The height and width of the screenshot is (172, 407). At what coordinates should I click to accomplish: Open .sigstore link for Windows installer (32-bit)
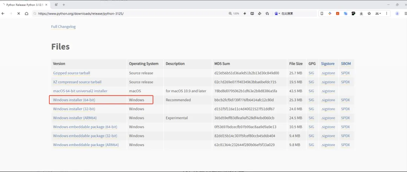click(x=328, y=109)
